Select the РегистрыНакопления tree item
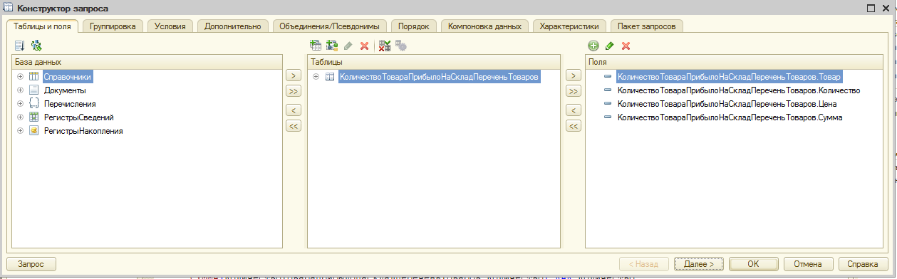The height and width of the screenshot is (279, 897). [83, 131]
